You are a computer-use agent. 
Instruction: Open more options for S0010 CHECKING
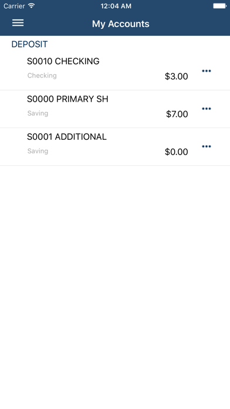coord(207,71)
